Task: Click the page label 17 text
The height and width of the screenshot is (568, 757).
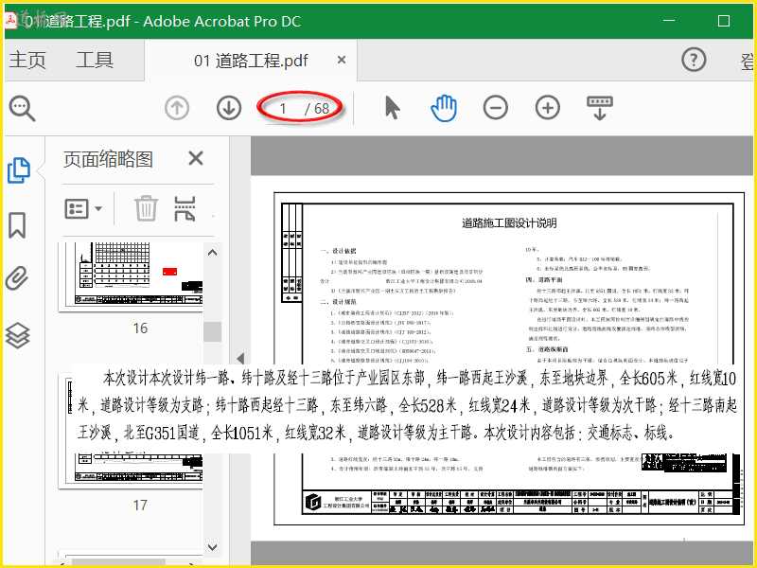Action: pyautogui.click(x=140, y=506)
